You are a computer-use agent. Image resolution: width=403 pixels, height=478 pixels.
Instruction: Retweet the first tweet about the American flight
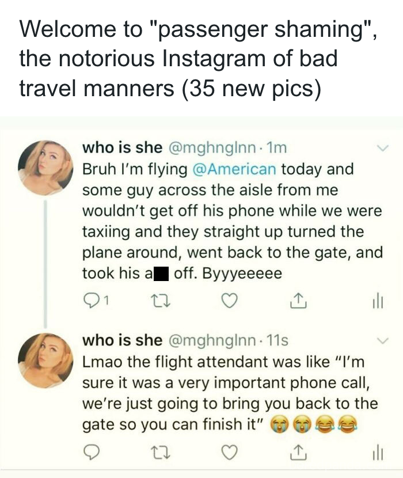161,301
